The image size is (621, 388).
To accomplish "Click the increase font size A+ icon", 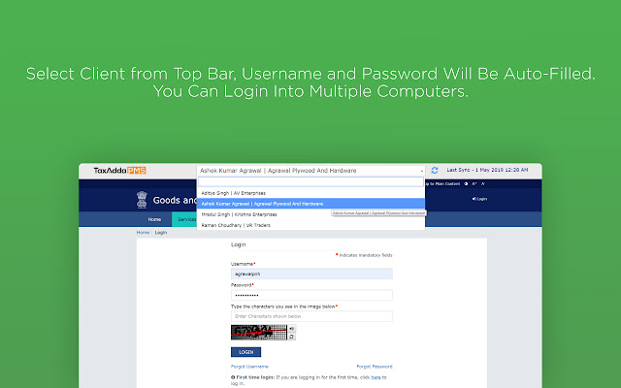I will tap(474, 183).
